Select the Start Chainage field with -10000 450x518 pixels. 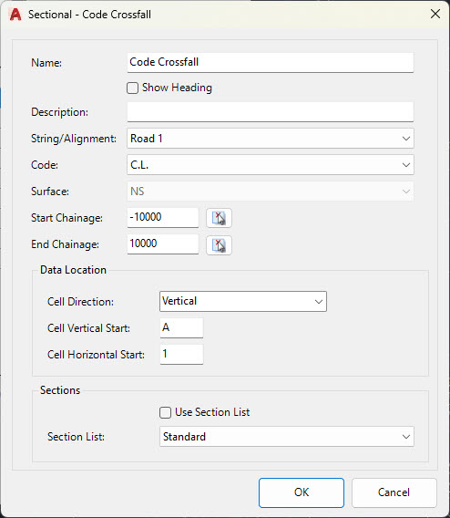[x=163, y=218]
